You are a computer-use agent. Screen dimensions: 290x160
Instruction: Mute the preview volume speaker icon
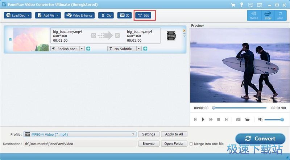point(260,119)
